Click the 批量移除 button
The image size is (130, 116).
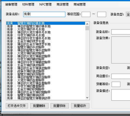coord(60,106)
